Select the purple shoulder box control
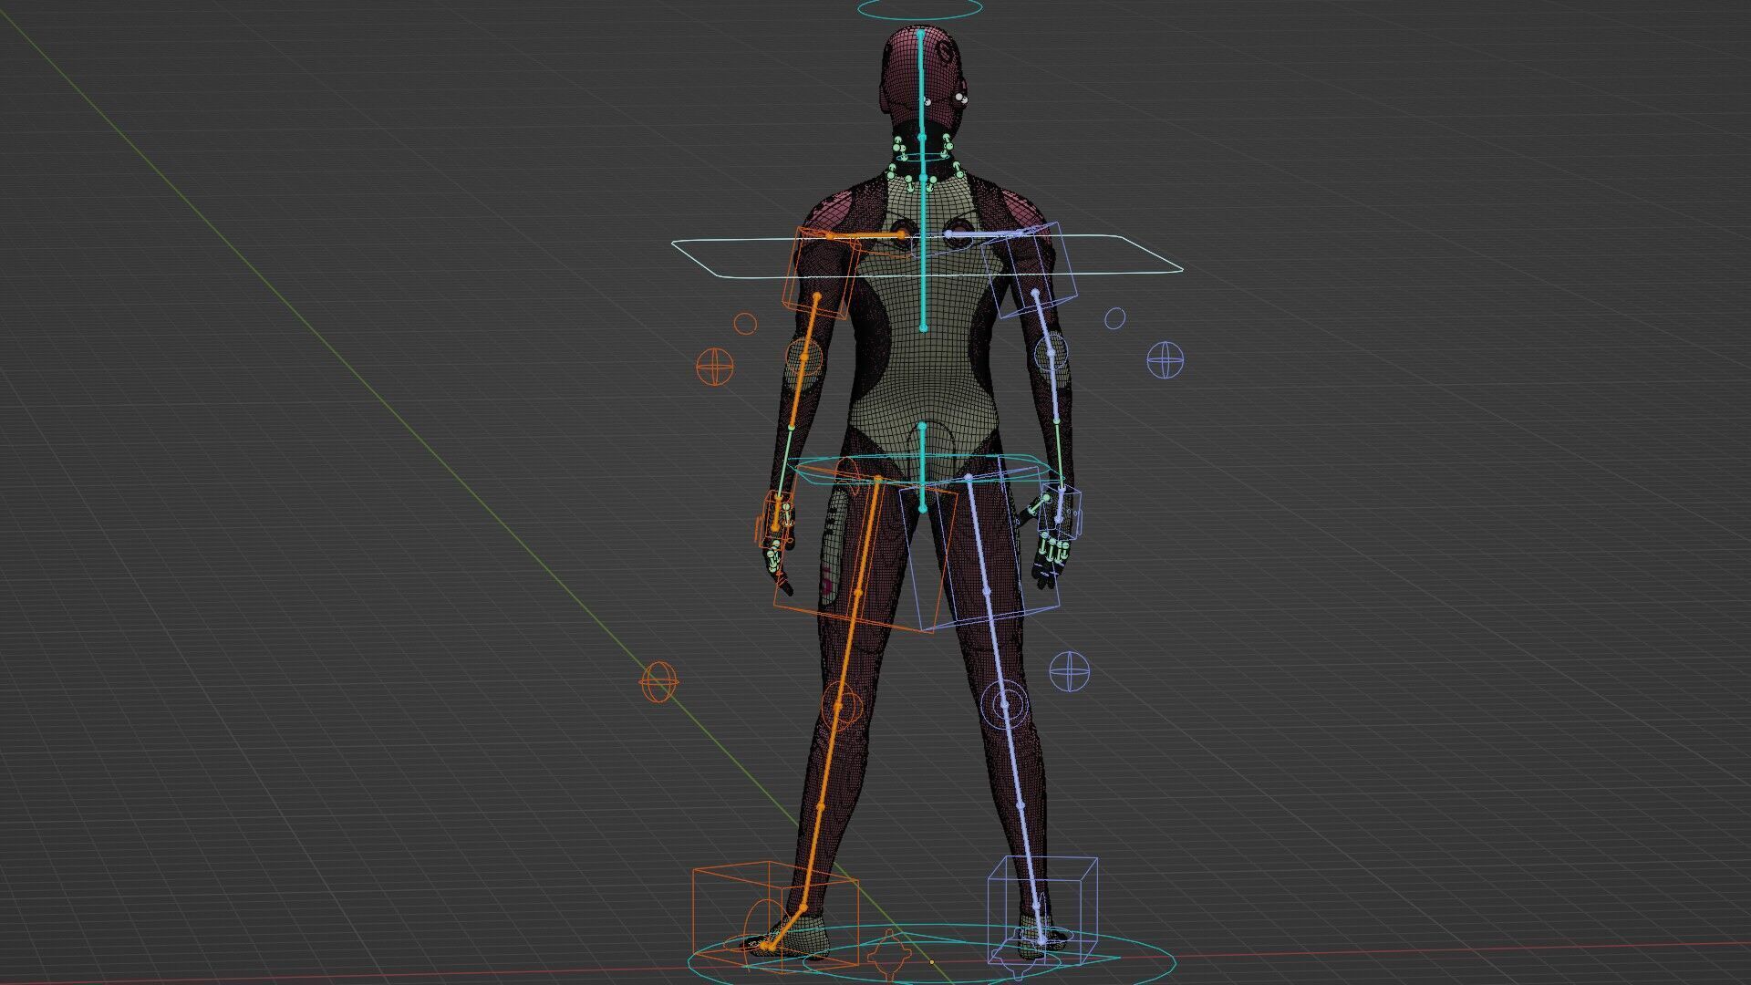Image resolution: width=1751 pixels, height=985 pixels. [1030, 271]
